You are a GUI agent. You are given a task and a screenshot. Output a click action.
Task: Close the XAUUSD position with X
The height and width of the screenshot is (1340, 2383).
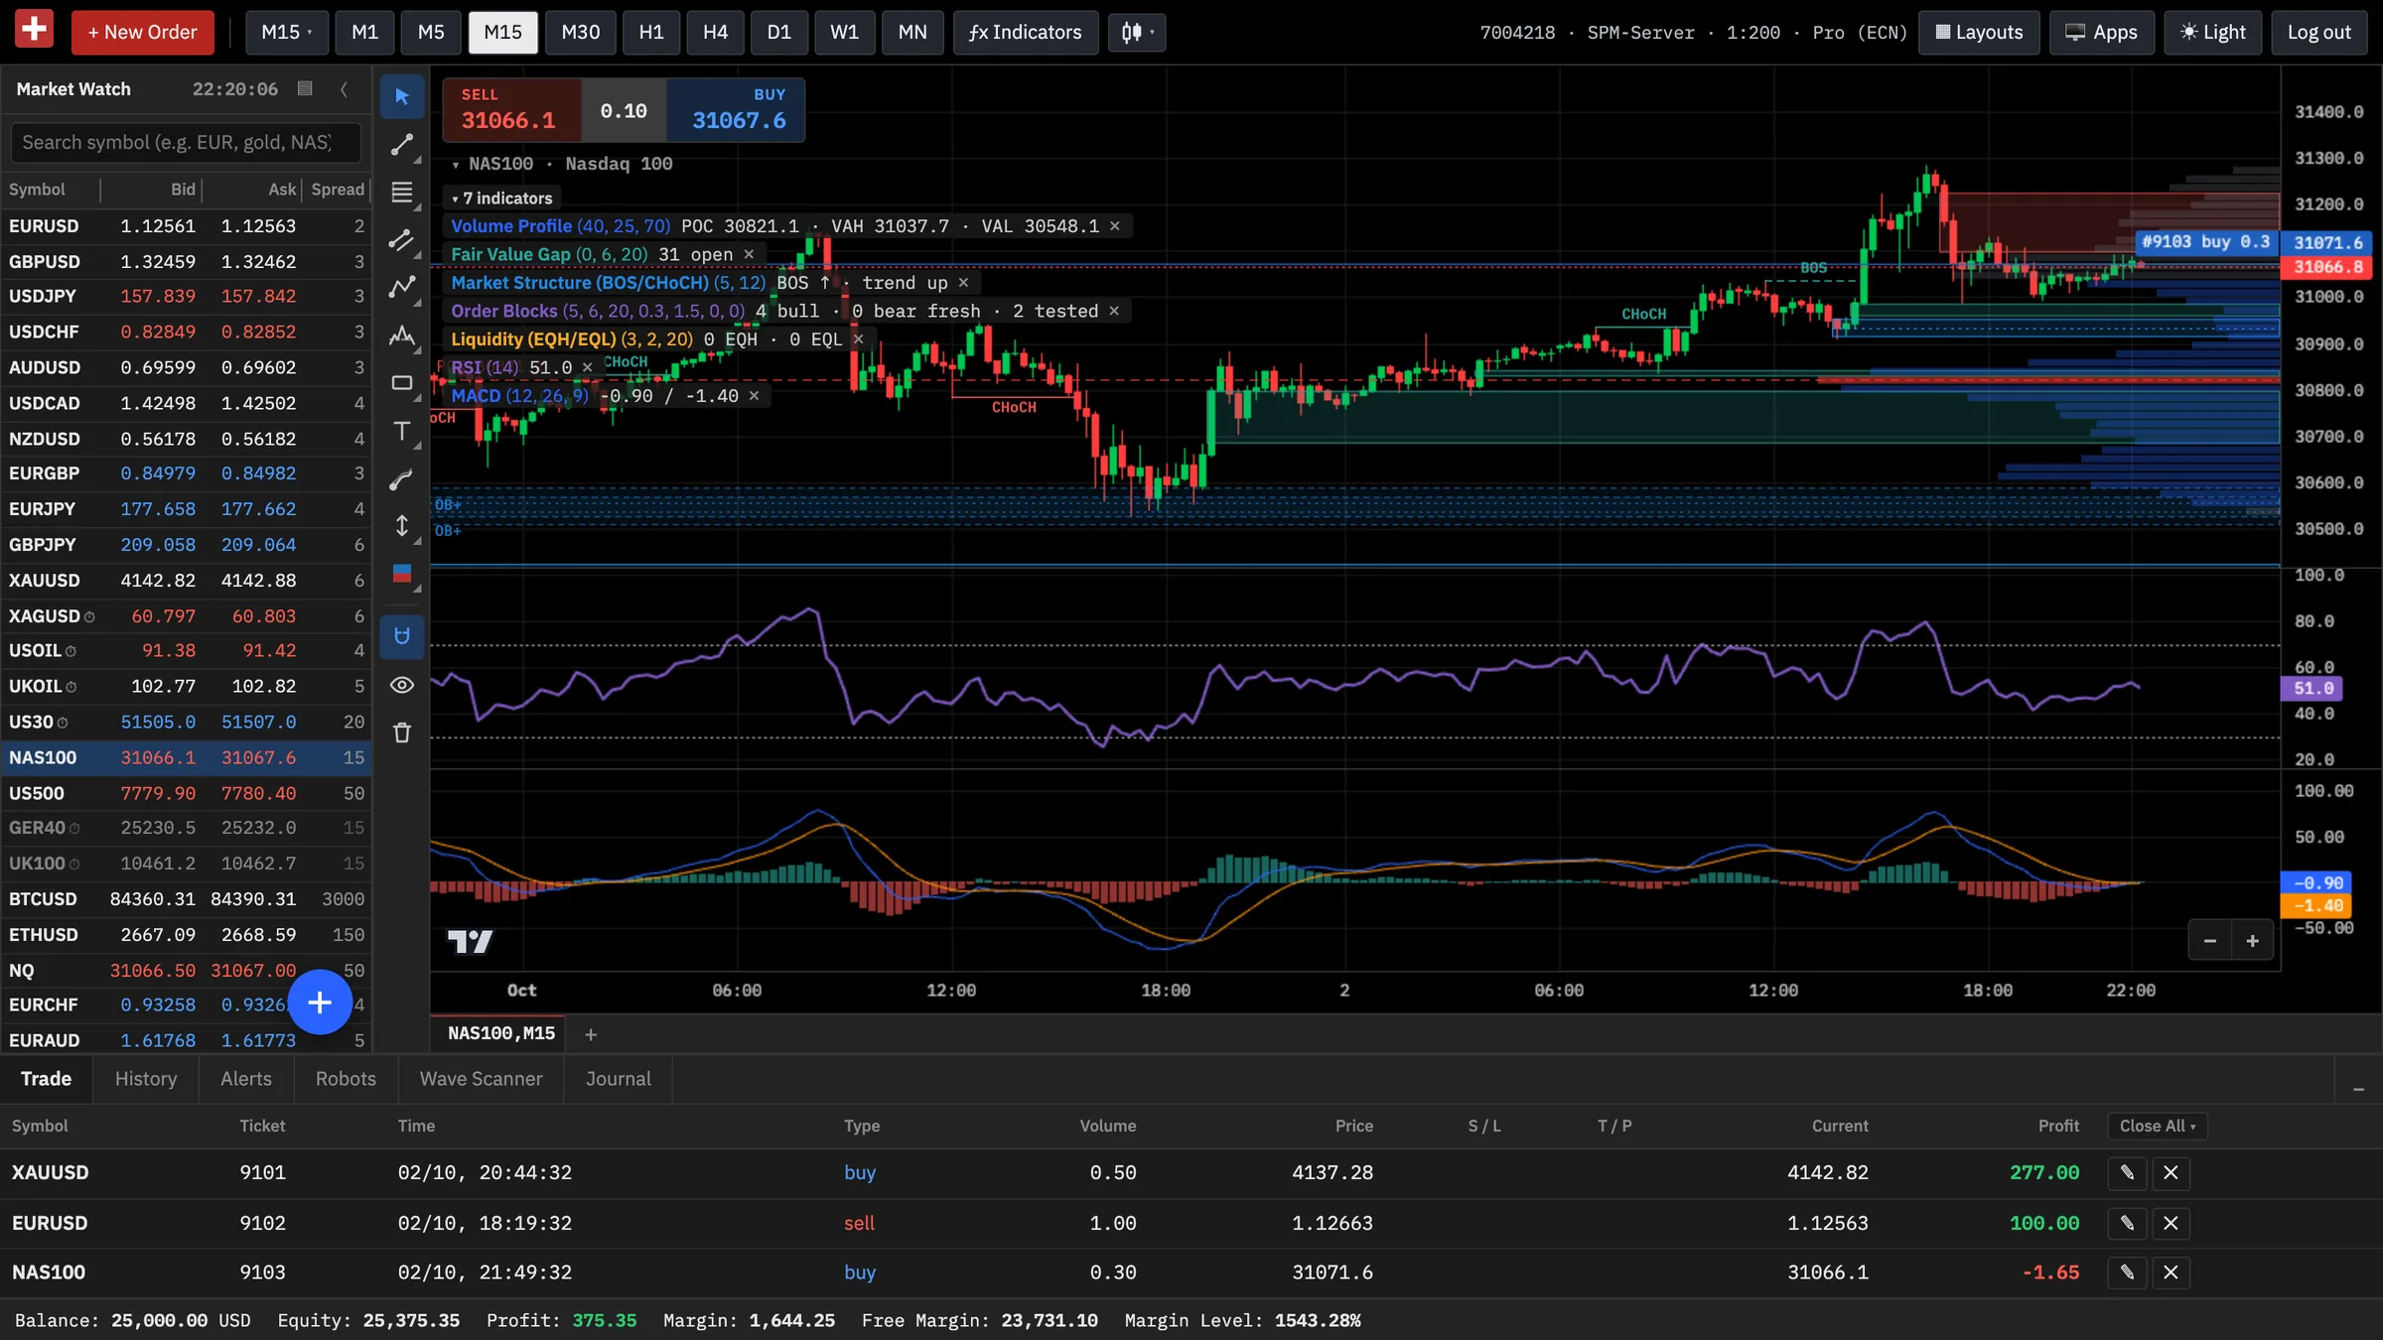(x=2171, y=1172)
